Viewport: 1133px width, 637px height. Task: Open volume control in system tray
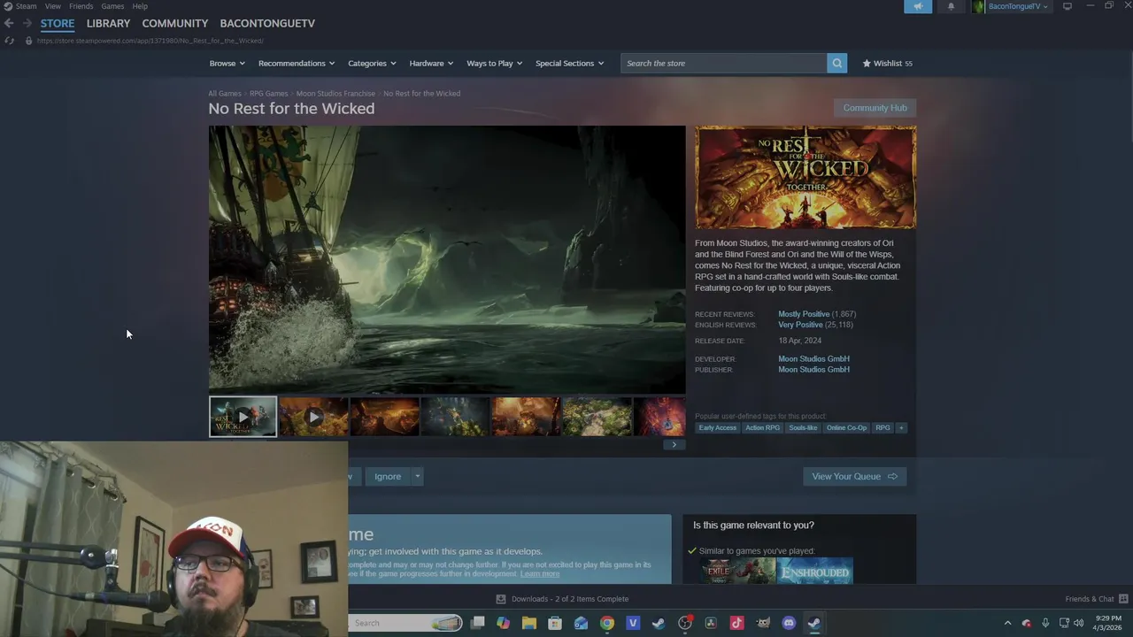1078,623
